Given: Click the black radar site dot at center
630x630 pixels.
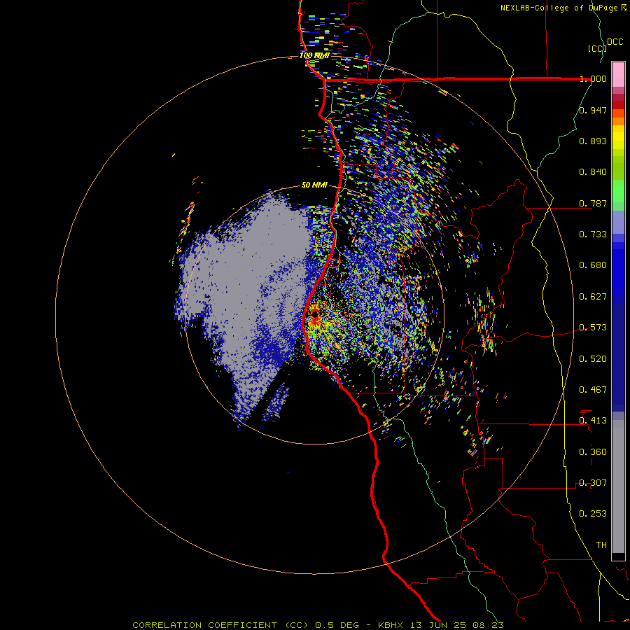Looking at the screenshot, I should (x=314, y=314).
